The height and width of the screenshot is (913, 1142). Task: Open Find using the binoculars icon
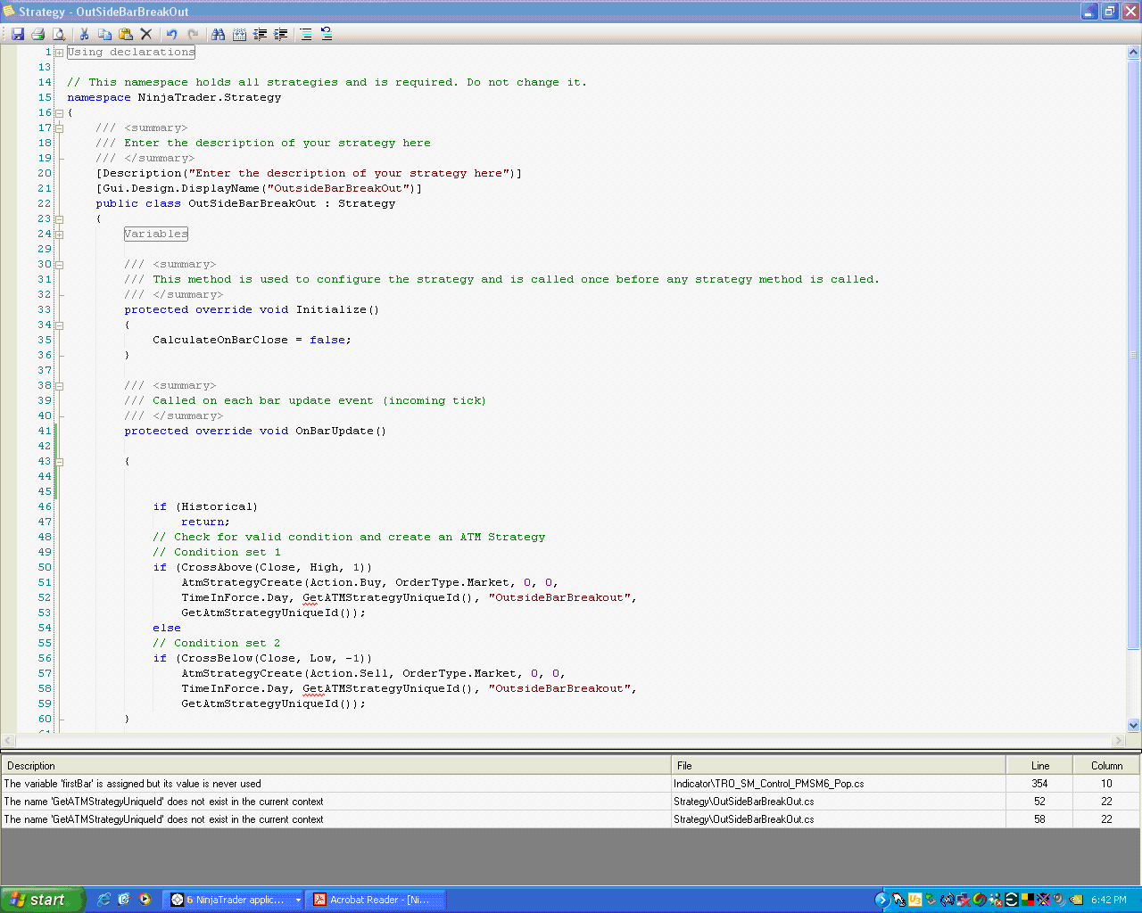coord(219,34)
